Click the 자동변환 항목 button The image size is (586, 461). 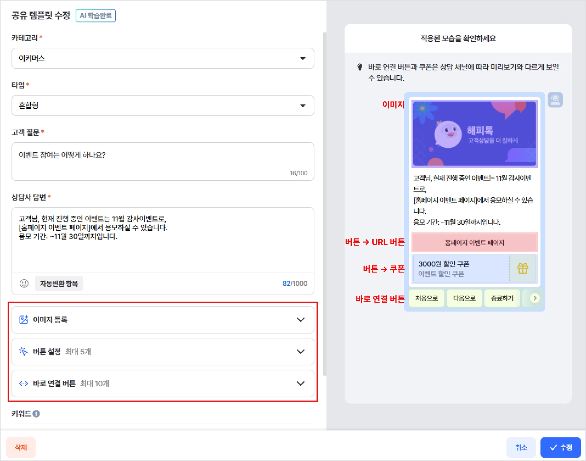59,283
